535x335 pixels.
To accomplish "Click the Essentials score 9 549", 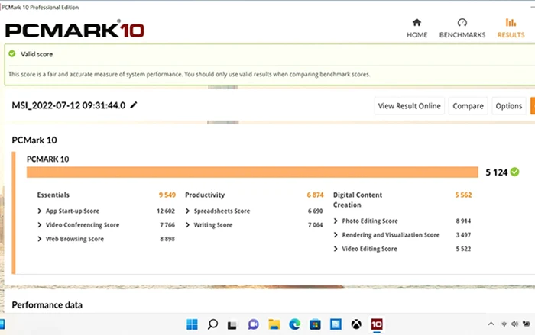I will coord(167,195).
